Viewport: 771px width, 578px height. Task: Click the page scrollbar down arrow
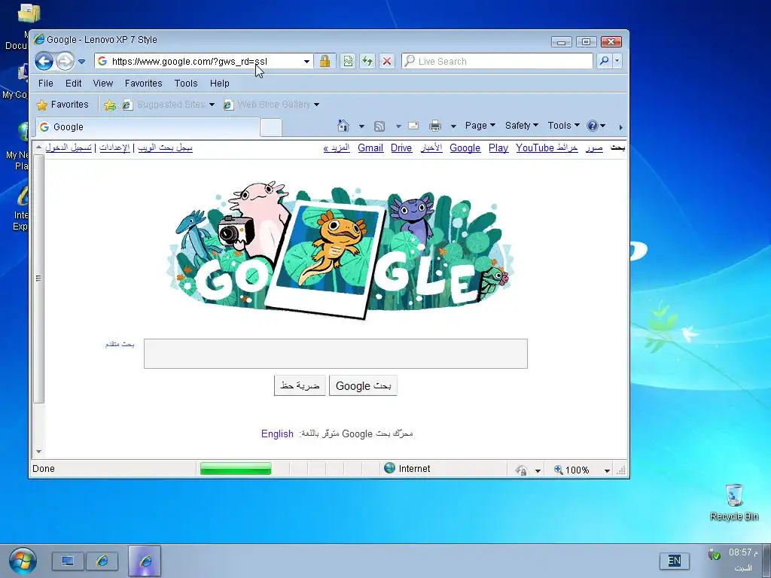[39, 452]
